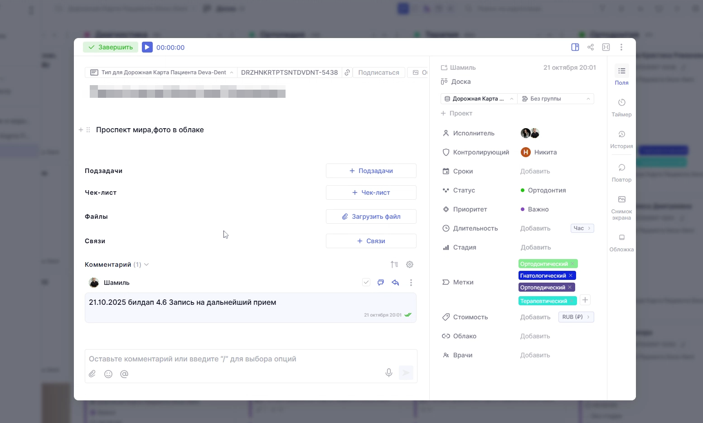Attach file with paperclip icon
The width and height of the screenshot is (703, 423).
(92, 374)
